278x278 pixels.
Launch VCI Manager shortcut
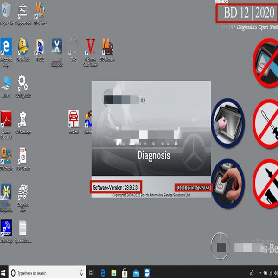point(23,123)
